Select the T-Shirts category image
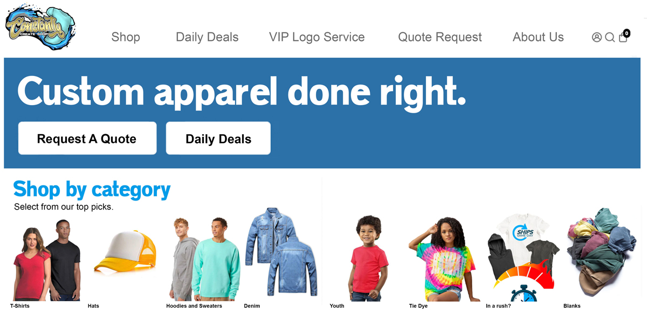Image resolution: width=647 pixels, height=319 pixels. [x=46, y=260]
